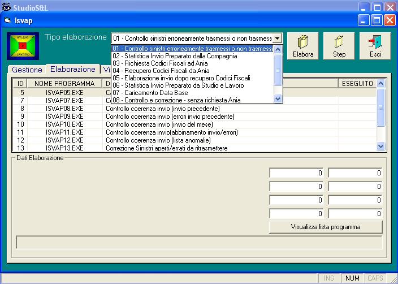Choose 06 Statistica Invio Preparato da Studio e Lavoro
This screenshot has width=398, height=284.
point(193,85)
